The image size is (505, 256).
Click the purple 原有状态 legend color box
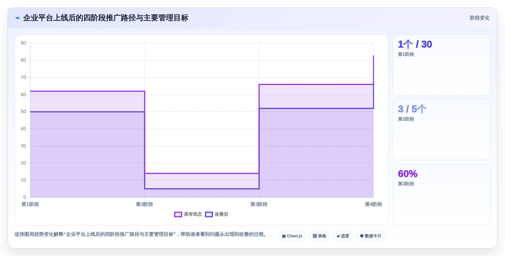click(178, 214)
